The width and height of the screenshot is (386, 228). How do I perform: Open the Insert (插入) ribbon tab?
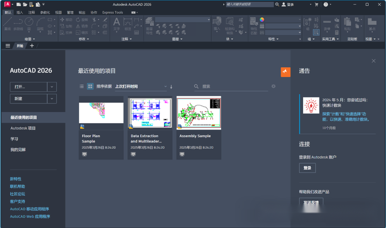(20, 12)
